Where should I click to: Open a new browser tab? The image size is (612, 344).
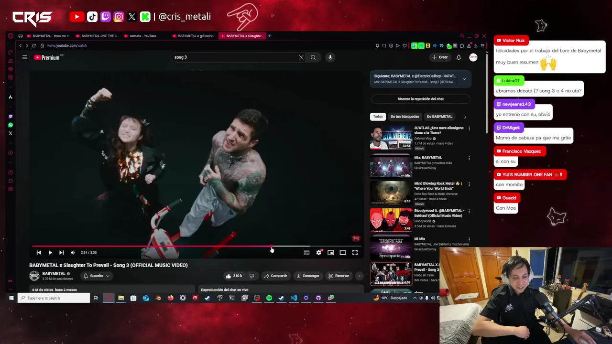click(269, 36)
